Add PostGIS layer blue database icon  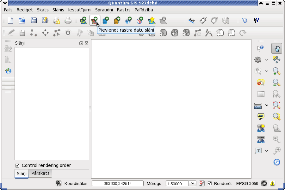click(106, 20)
